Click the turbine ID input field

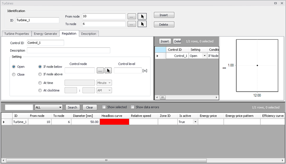pyautogui.click(x=37, y=20)
